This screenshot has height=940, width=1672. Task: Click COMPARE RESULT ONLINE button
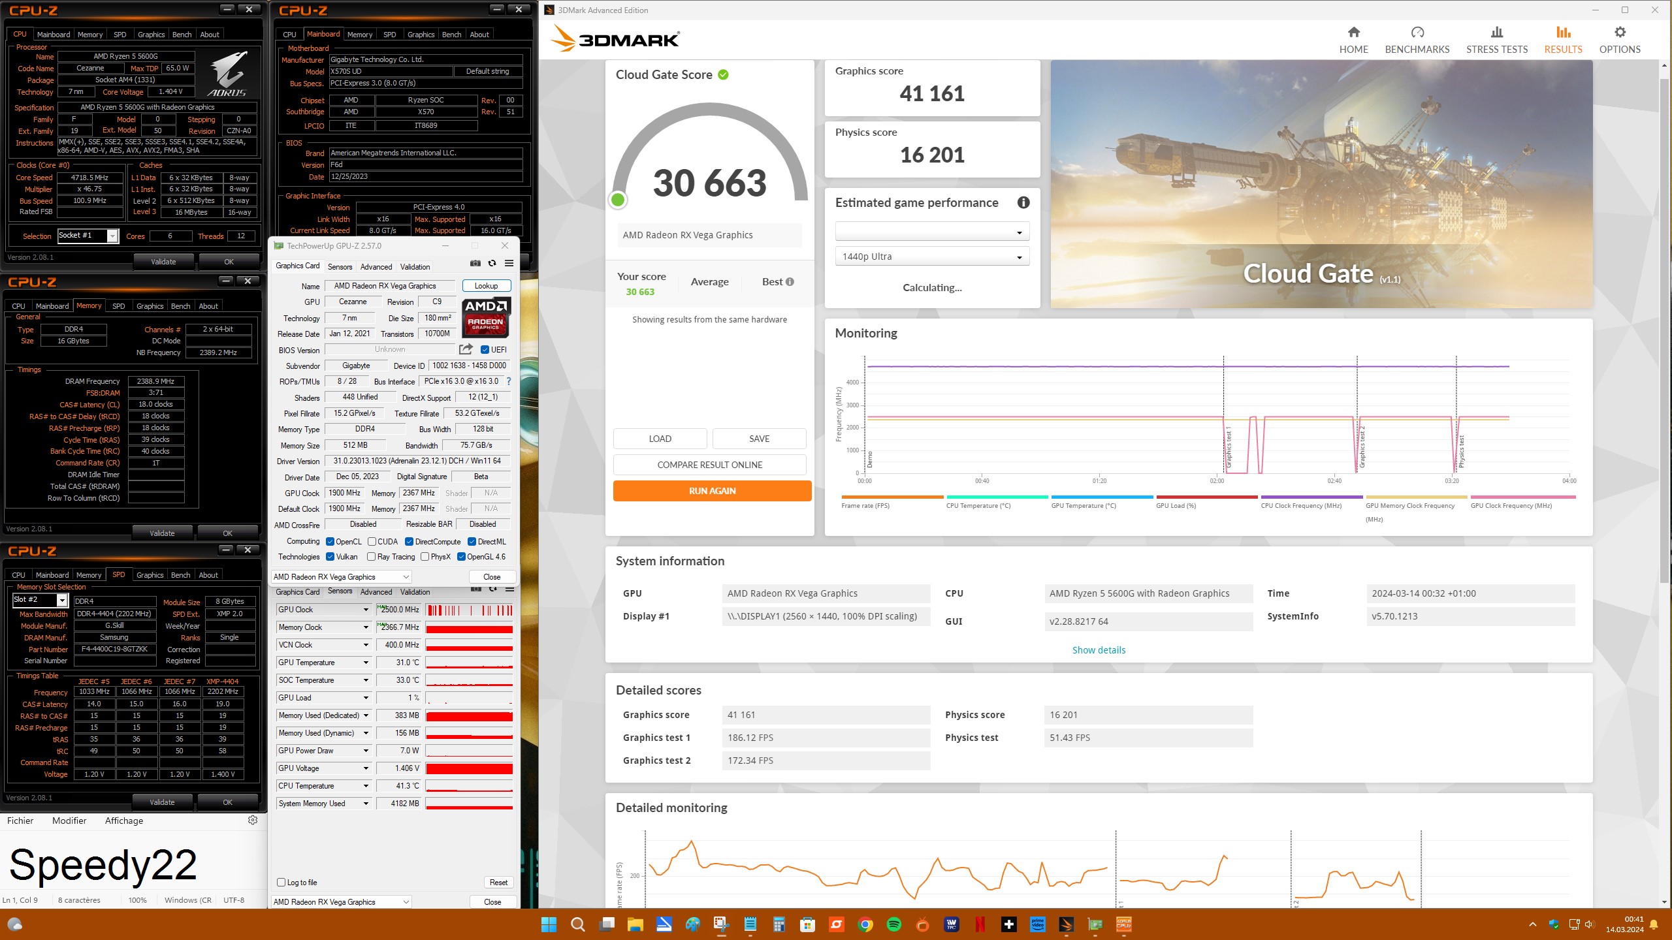(x=710, y=465)
